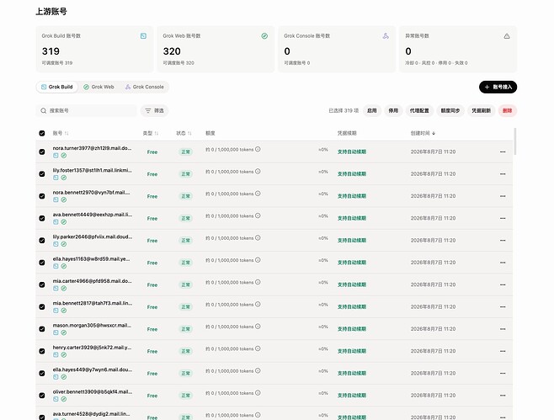The height and width of the screenshot is (420, 554).
Task: Click Grok Build icon in Grok Build 账号数 card
Action: point(143,36)
